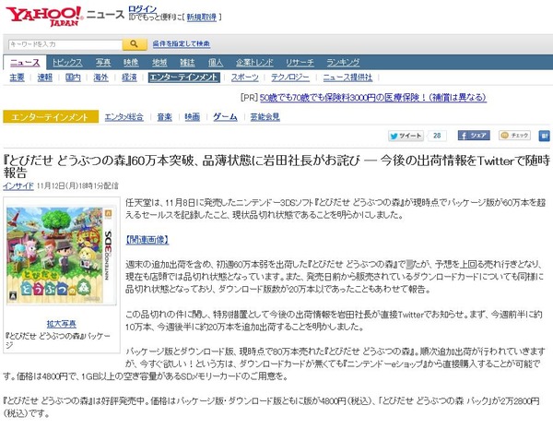Screen dimensions: 553x429
Task: Click the Yahoo! Japan logo
Action: point(44,17)
